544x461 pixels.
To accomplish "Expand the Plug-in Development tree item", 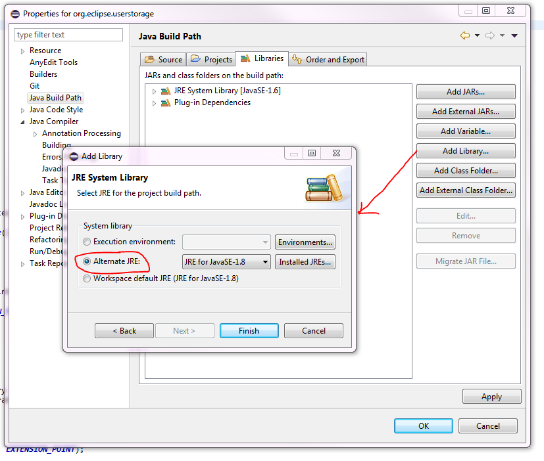I will 22,217.
